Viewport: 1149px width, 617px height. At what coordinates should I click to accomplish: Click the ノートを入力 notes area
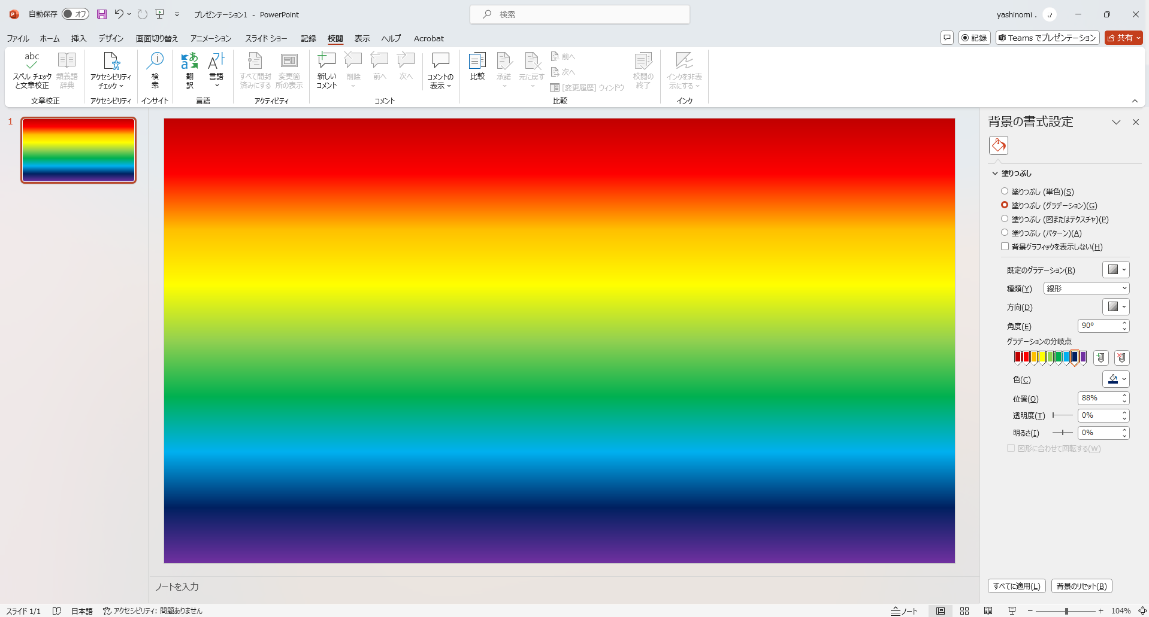563,586
